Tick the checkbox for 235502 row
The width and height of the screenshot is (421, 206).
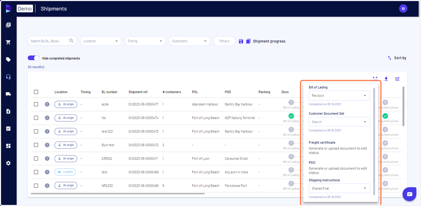[x=36, y=159]
